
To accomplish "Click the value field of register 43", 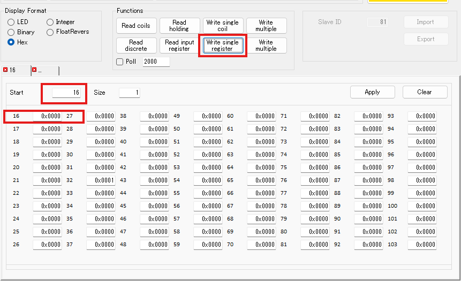I will point(154,180).
